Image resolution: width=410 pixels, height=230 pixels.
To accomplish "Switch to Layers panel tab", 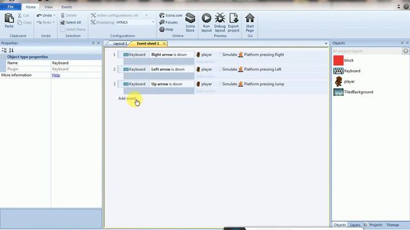I will click(x=354, y=225).
